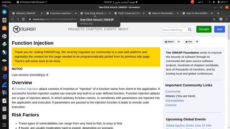
Task: Switch to the Path Traversal tab
Action: (129, 13)
